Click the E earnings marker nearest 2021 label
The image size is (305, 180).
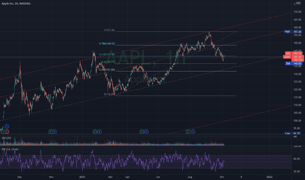click(95, 132)
